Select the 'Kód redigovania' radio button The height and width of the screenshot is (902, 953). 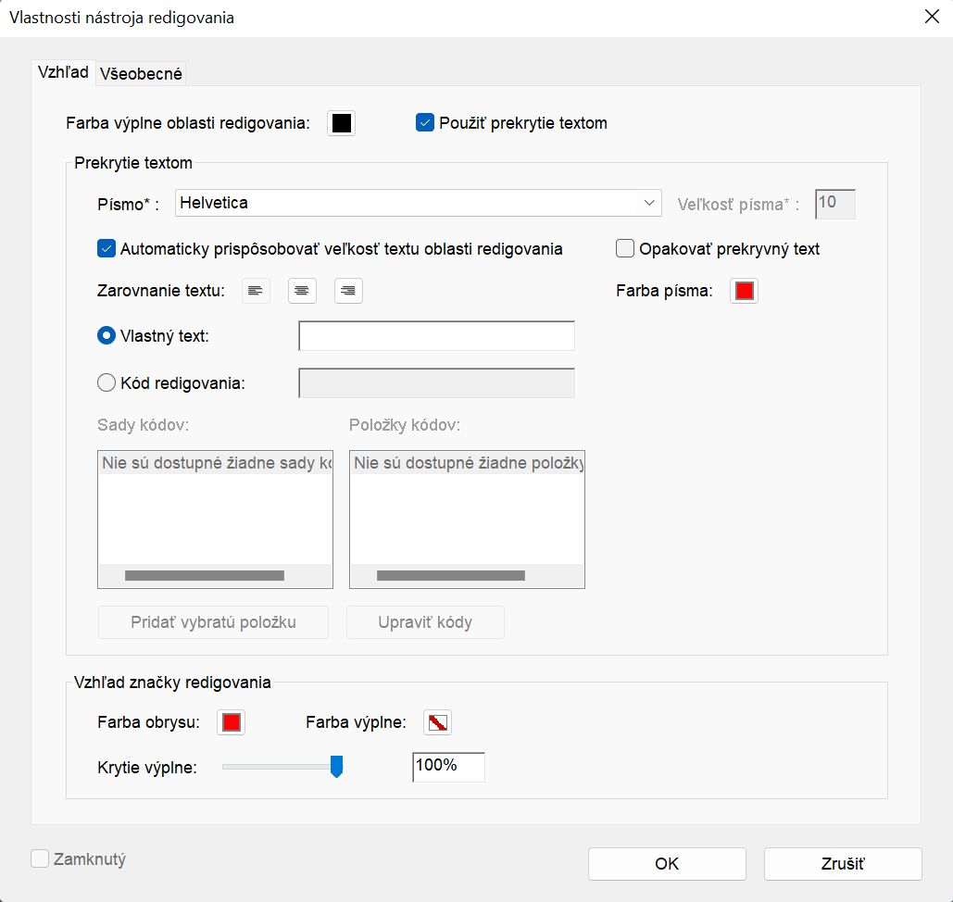coord(107,382)
